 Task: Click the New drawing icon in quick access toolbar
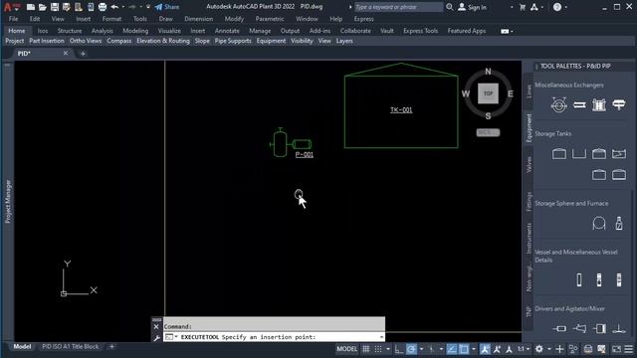(x=31, y=7)
